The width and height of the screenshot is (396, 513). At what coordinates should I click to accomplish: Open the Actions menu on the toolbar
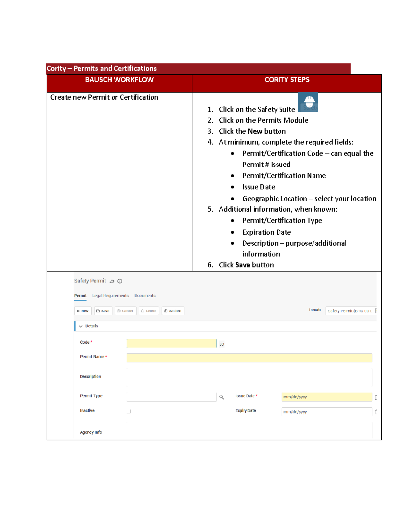pos(173,311)
